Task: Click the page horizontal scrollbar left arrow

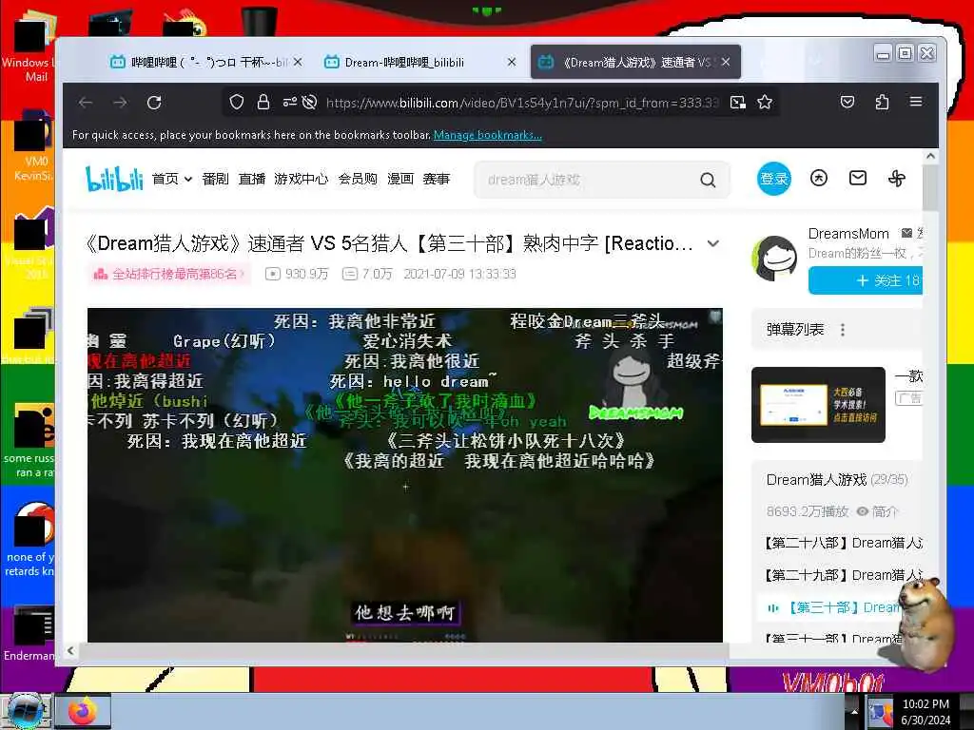Action: click(70, 650)
